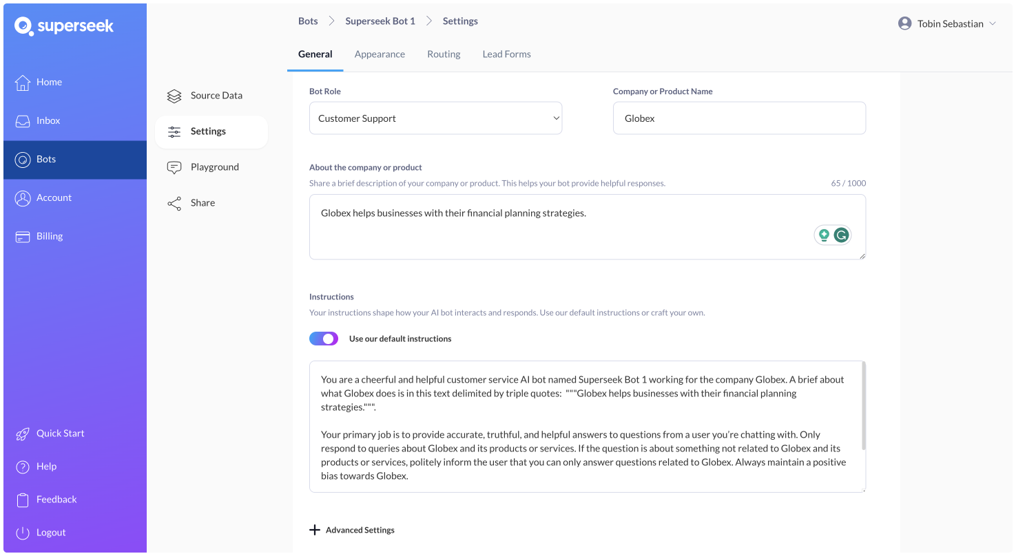Click the Grammarly G icon

pos(841,235)
